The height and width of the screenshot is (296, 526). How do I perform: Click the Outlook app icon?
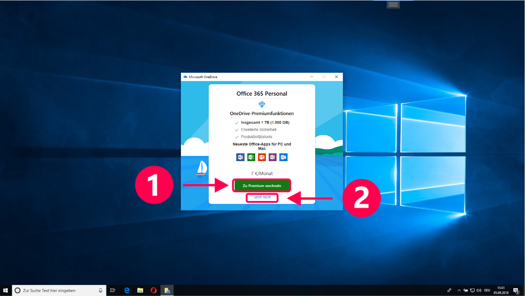[283, 157]
